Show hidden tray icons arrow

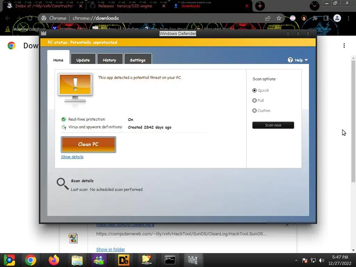click(296, 260)
